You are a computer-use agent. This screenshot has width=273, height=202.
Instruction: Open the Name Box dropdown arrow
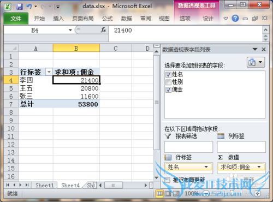[70, 30]
